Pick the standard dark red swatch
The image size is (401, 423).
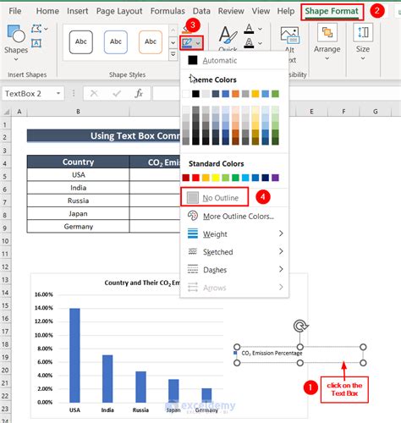coord(186,178)
